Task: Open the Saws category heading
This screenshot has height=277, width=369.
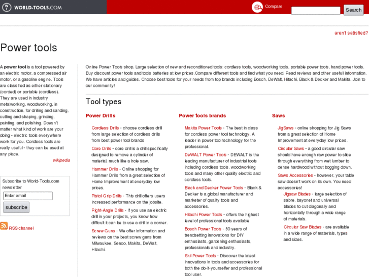Action: point(278,116)
